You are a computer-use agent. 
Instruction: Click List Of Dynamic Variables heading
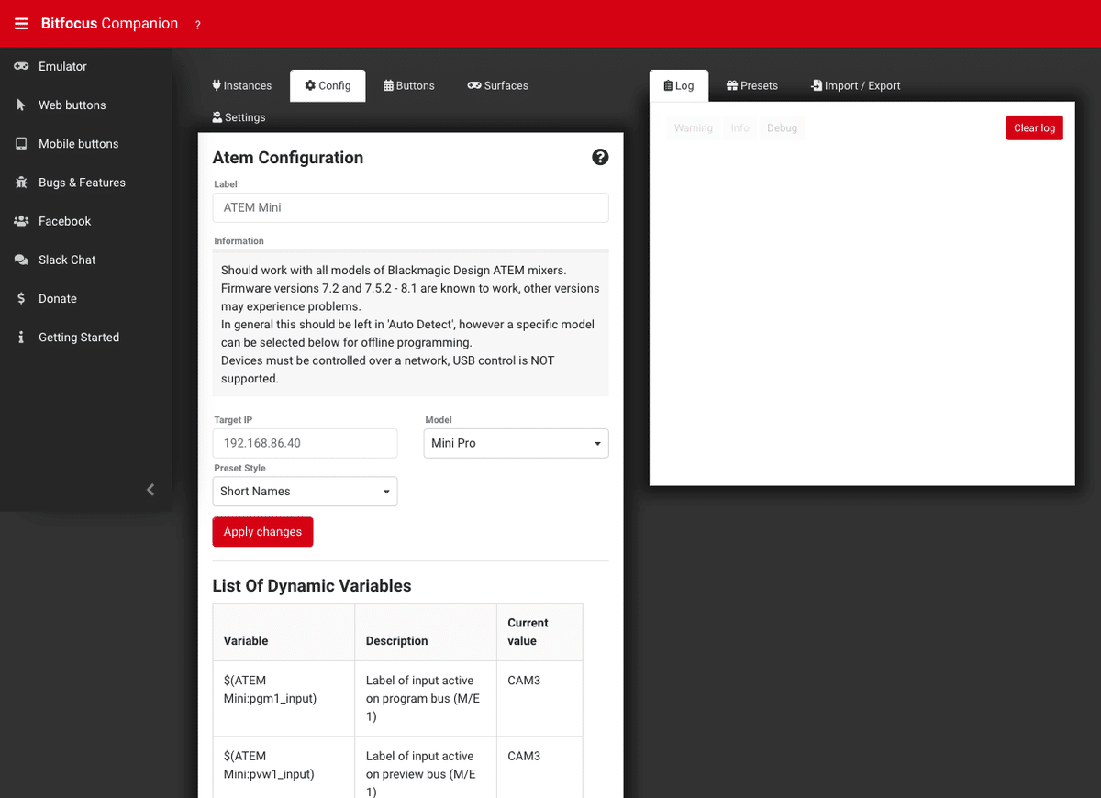[312, 586]
